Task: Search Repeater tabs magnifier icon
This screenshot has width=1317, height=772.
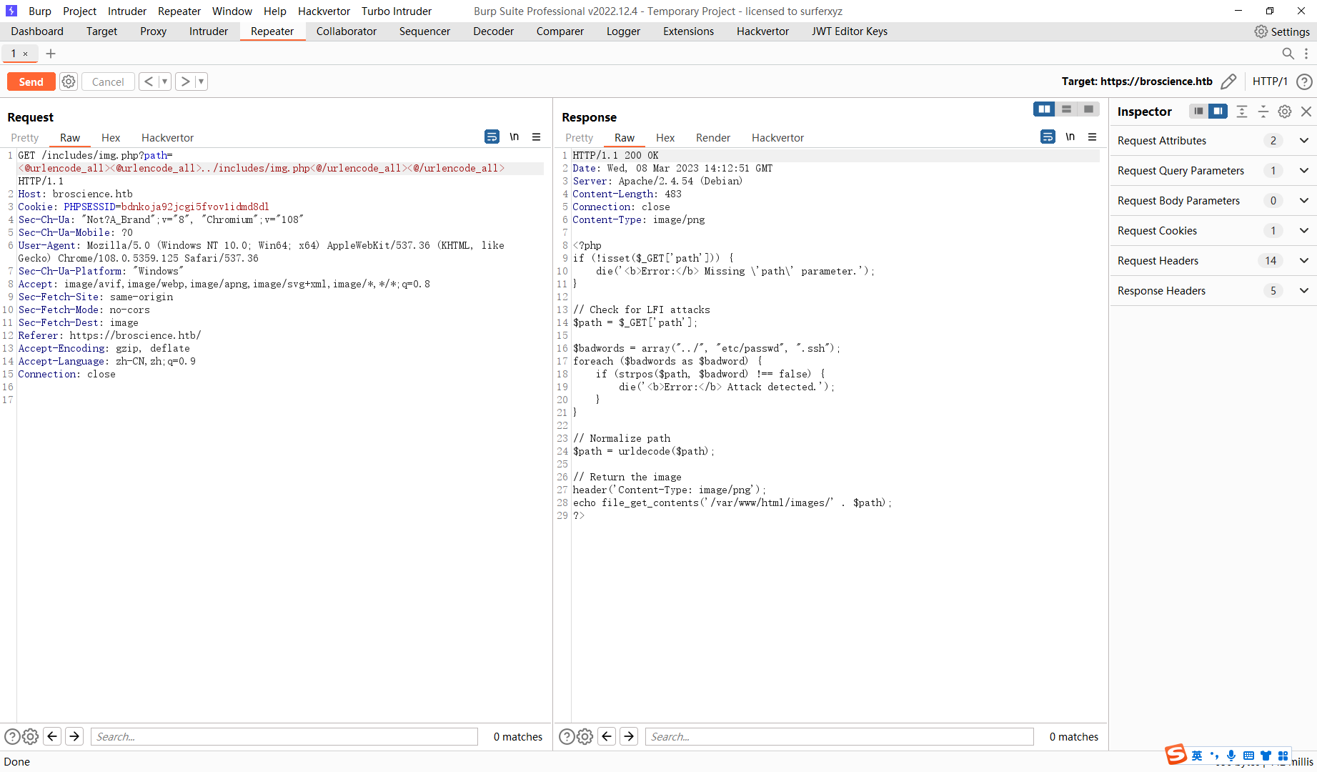Action: tap(1288, 54)
